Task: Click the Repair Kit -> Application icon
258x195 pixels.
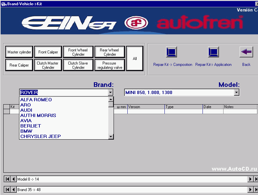Action: coord(213,52)
